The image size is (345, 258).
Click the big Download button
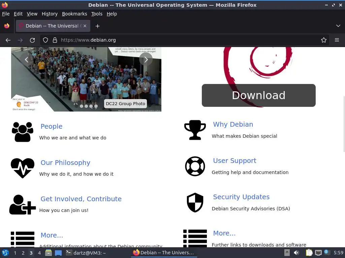pyautogui.click(x=258, y=95)
